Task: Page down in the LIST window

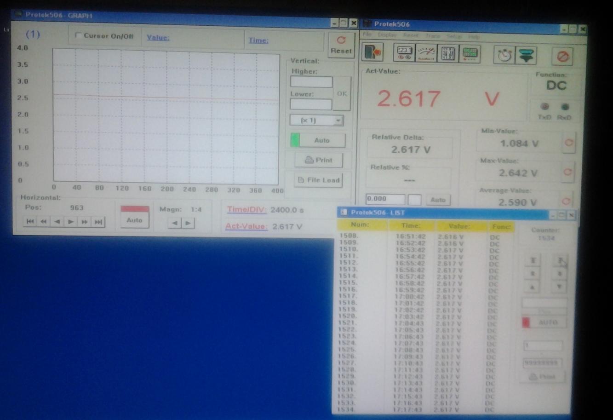Action: point(560,274)
